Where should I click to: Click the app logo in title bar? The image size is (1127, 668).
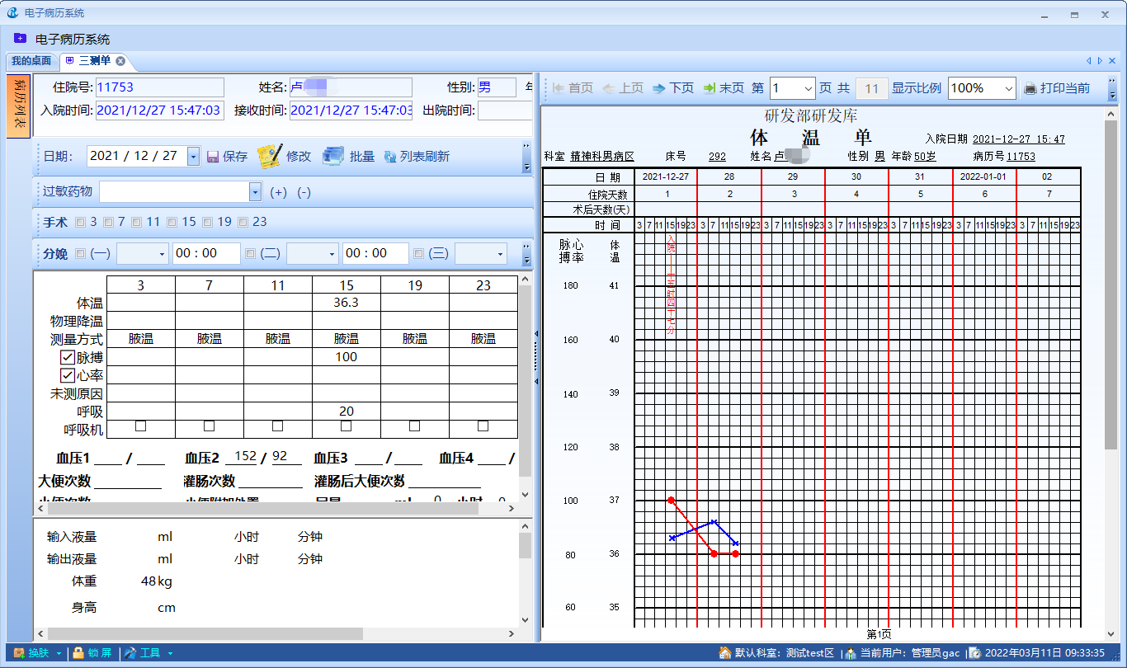(12, 12)
